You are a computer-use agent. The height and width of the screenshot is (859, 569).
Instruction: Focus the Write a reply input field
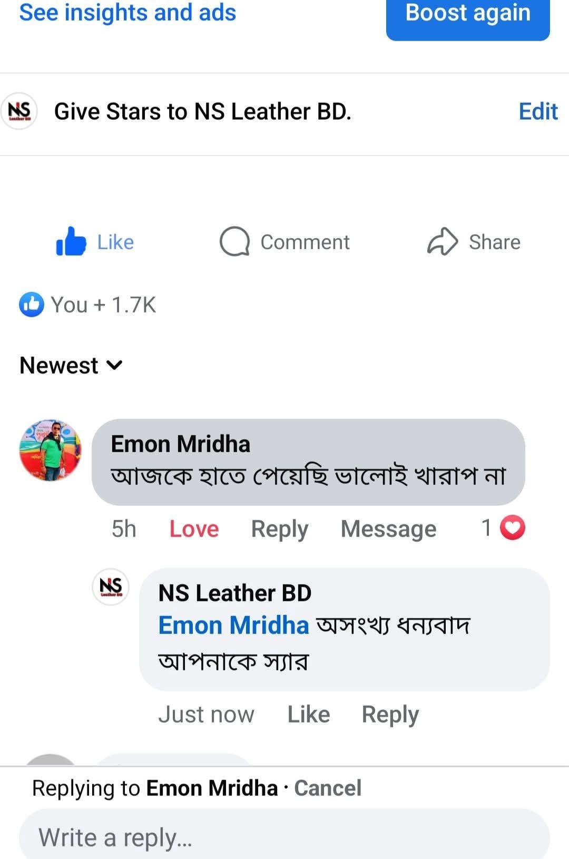pyautogui.click(x=284, y=837)
